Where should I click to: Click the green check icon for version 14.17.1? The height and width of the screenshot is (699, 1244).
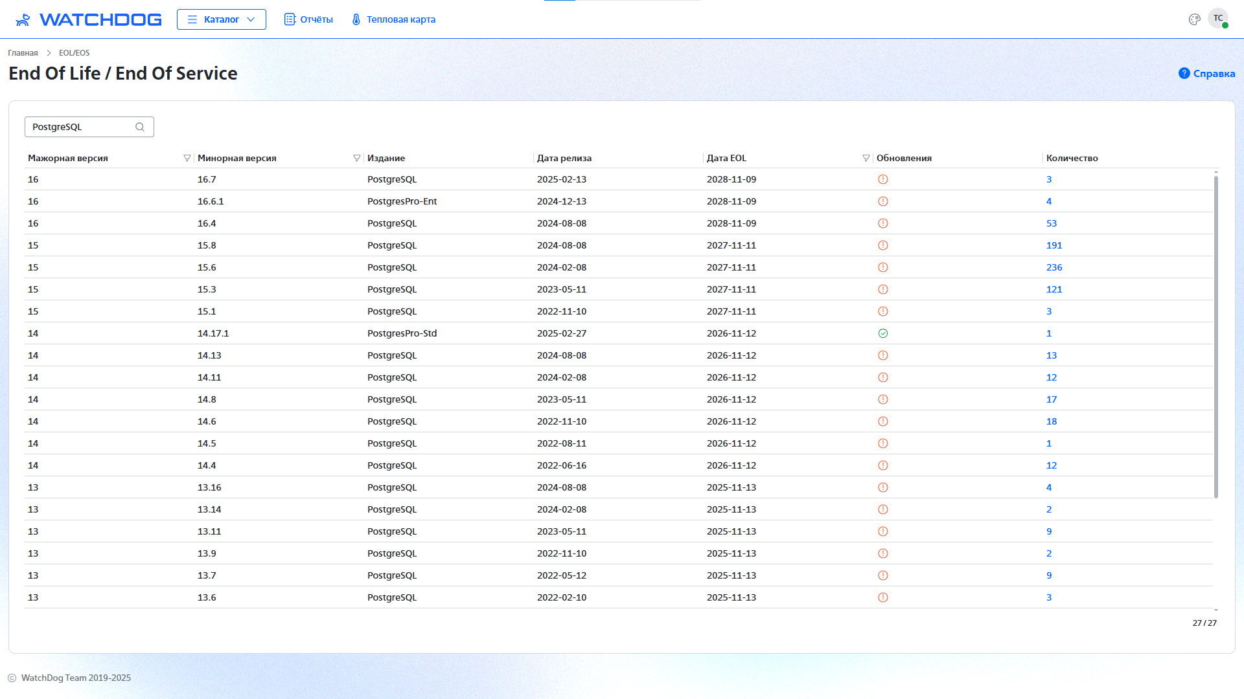882,333
